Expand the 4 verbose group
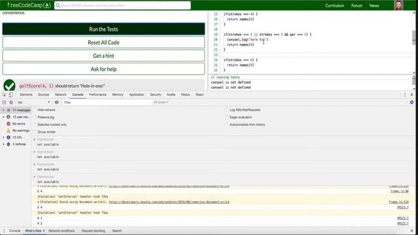 [3, 144]
